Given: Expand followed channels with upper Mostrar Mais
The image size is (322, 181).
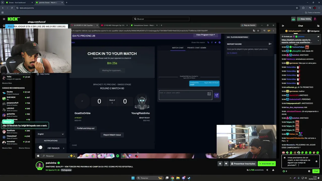Looking at the screenshot, I should (7, 83).
